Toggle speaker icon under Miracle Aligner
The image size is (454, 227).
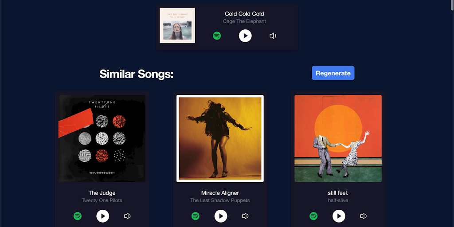[x=245, y=216]
